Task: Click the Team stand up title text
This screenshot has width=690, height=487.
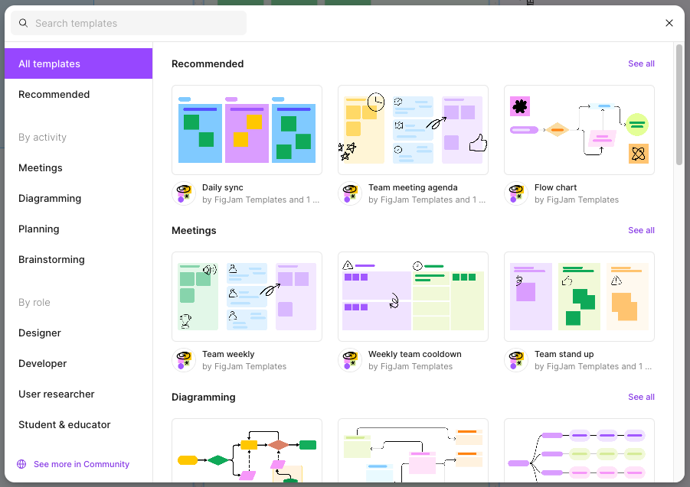Action: 564,354
